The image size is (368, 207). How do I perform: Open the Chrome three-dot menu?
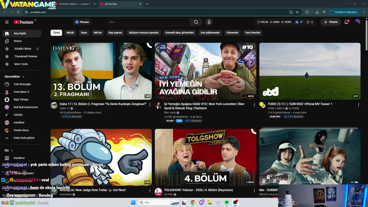pos(364,12)
